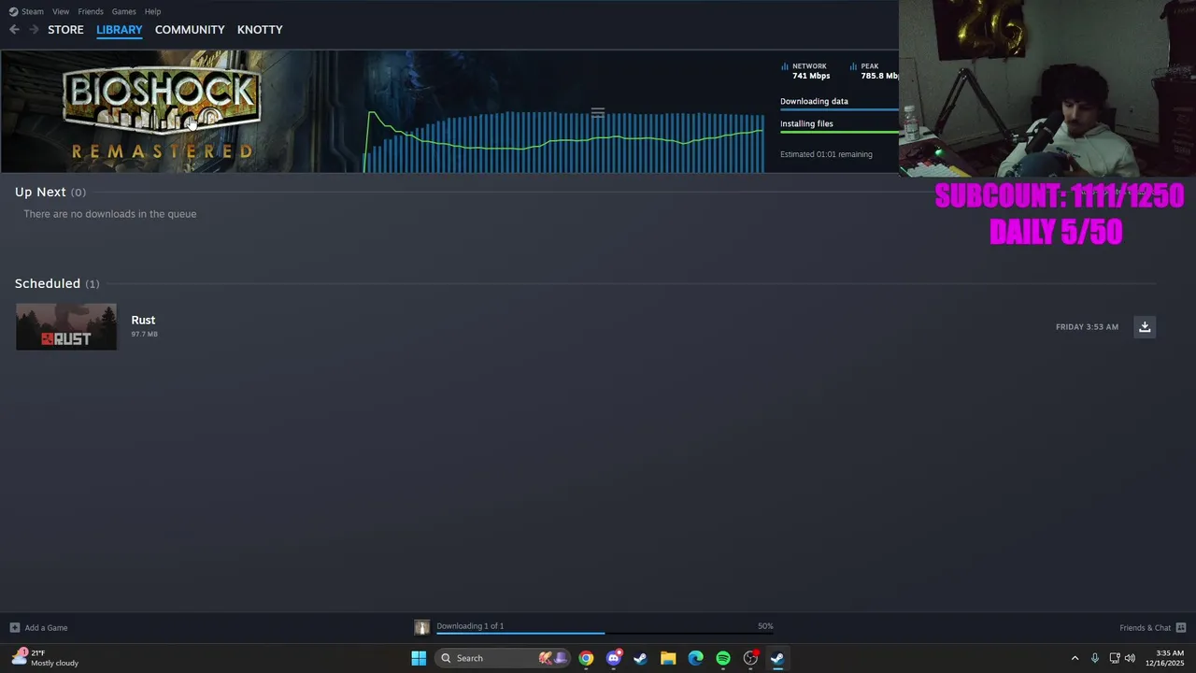The image size is (1196, 673).
Task: Open the Windows Start menu
Action: click(x=419, y=658)
